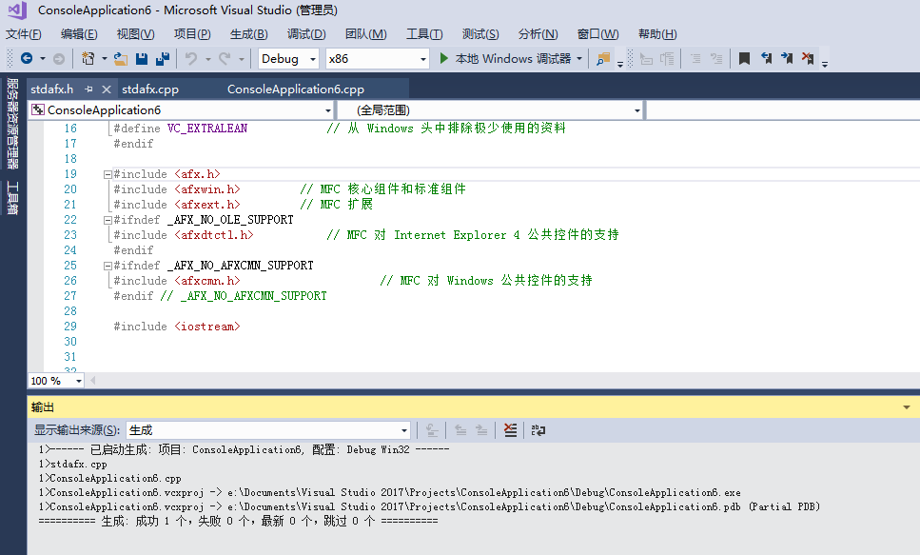
Task: Close the stdafx.h tab
Action: (x=107, y=89)
